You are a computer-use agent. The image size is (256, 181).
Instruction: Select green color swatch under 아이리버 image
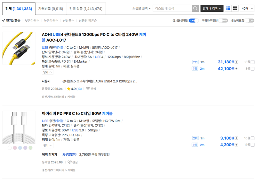tap(30, 148)
